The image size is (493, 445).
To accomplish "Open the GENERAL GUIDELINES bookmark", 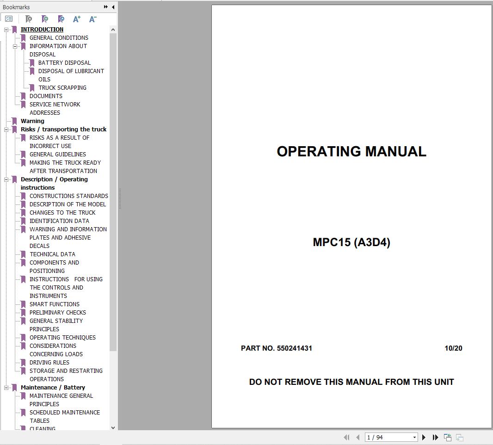I will point(57,155).
